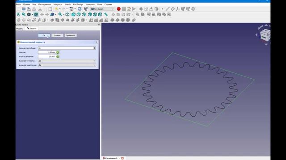Click the Open file icon
This screenshot has height=160, width=286.
pyautogui.click(x=24, y=9)
